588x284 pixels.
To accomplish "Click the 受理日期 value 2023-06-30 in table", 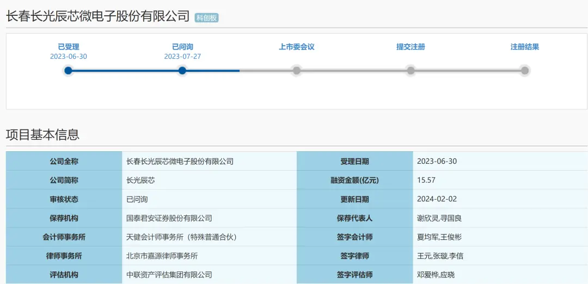I will point(437,162).
